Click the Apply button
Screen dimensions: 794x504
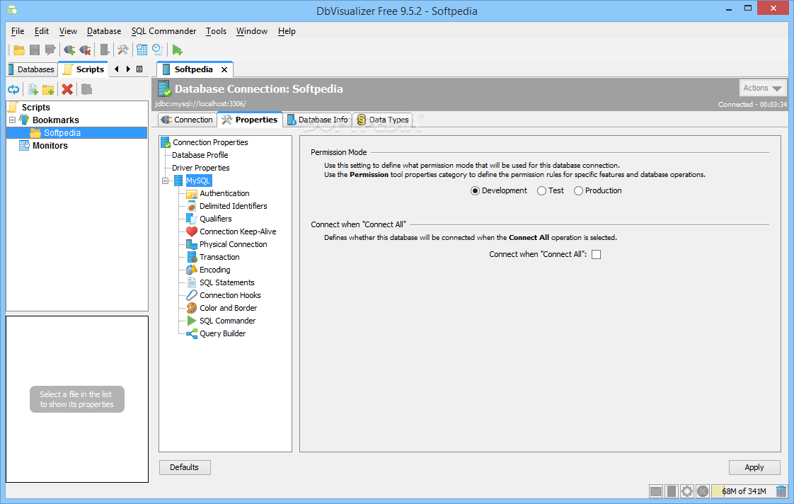(x=754, y=467)
